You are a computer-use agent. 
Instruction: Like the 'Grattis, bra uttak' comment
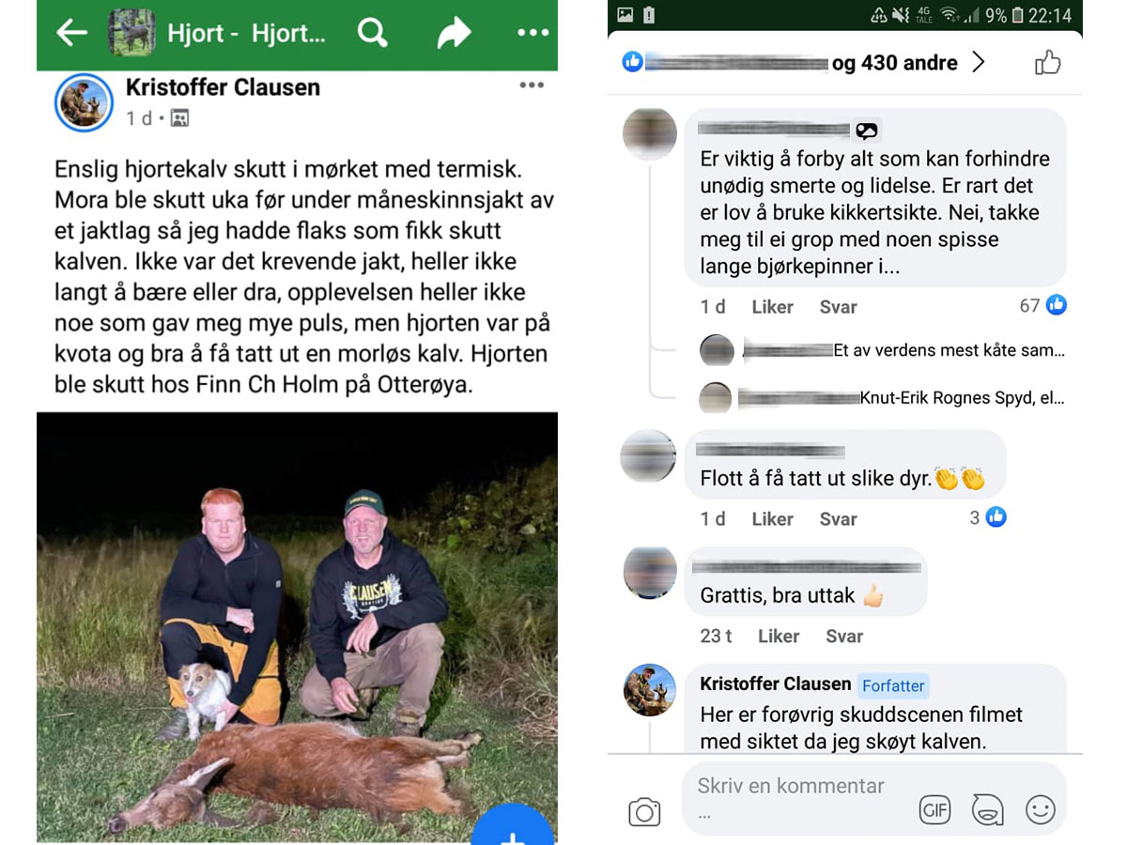[779, 637]
